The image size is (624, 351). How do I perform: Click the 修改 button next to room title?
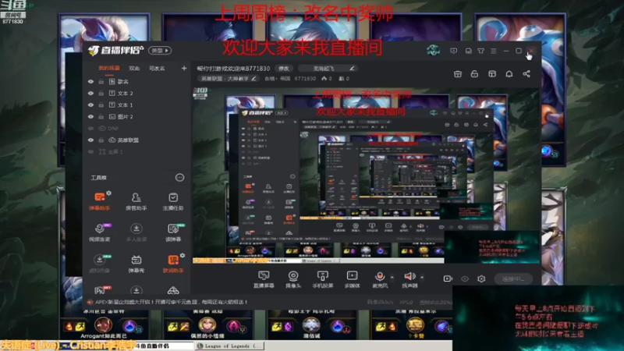284,69
